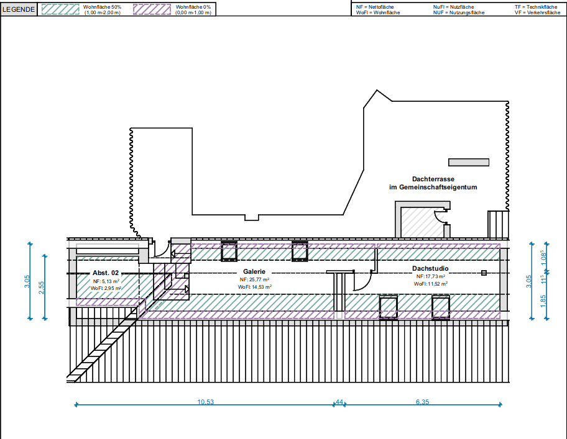Click the LEGENDE label box

pyautogui.click(x=19, y=9)
